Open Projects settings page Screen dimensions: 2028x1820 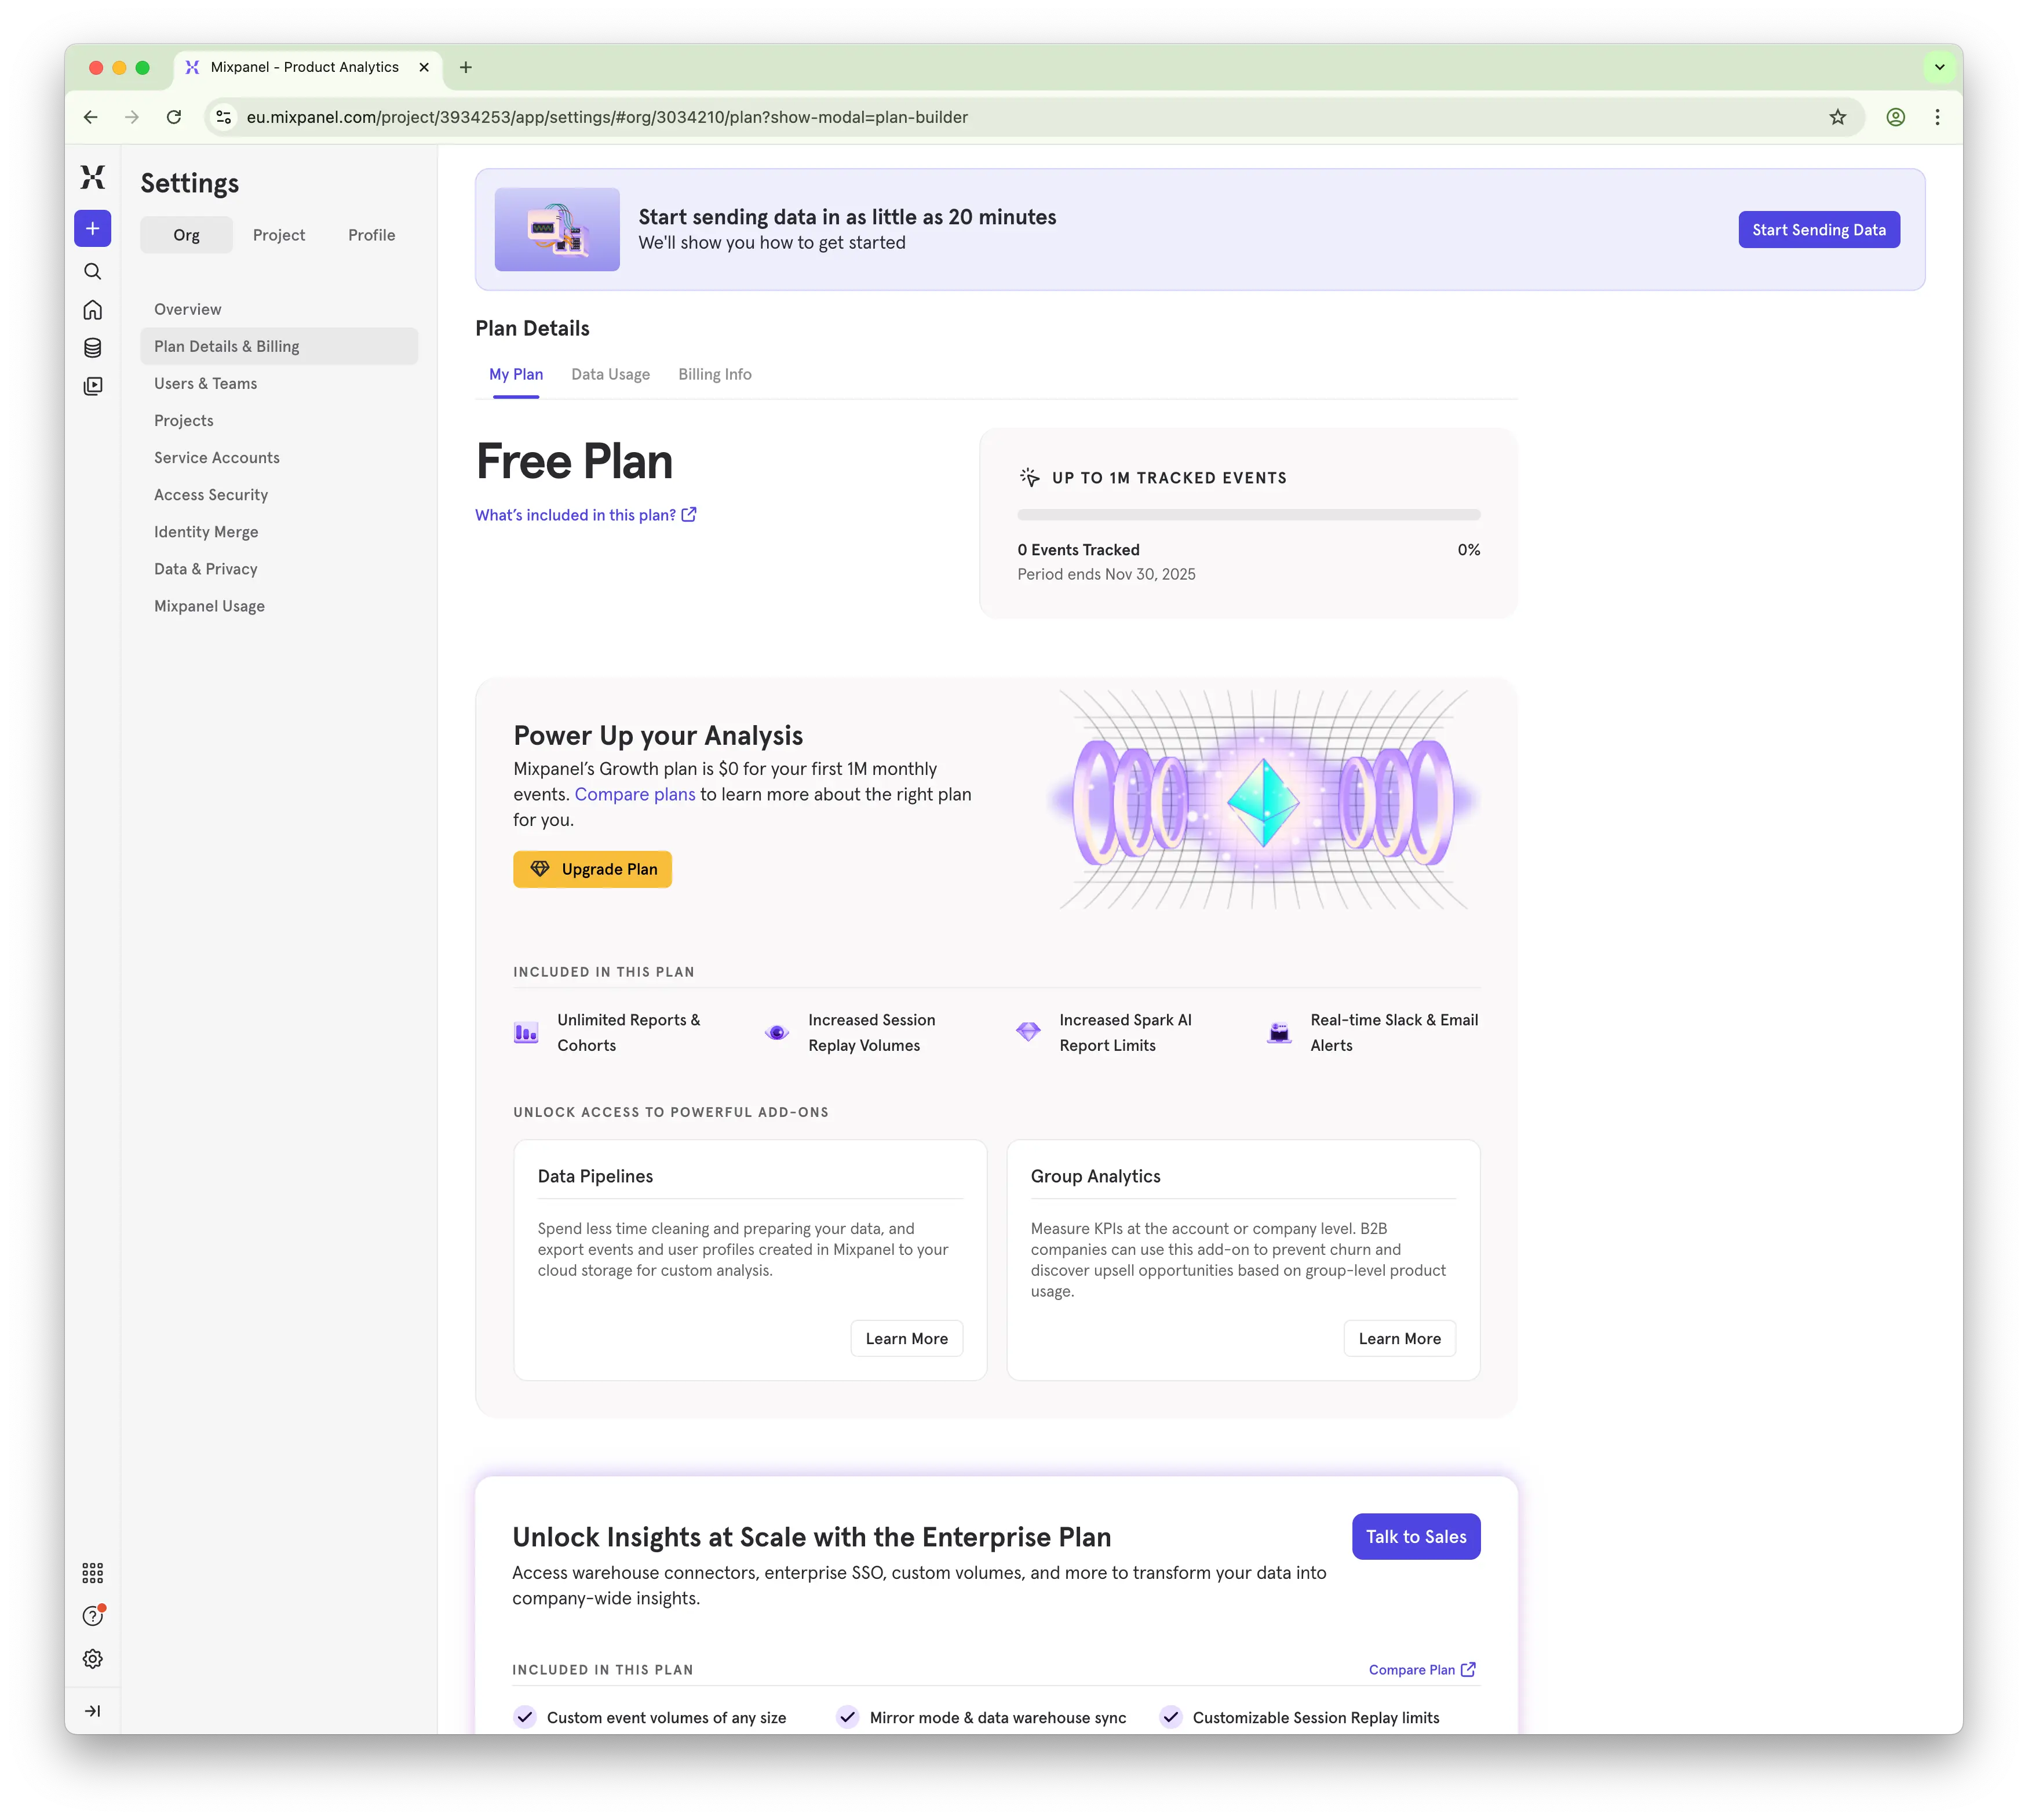click(x=279, y=420)
